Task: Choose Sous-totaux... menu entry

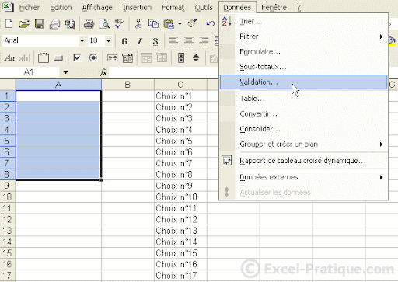Action: click(x=303, y=67)
